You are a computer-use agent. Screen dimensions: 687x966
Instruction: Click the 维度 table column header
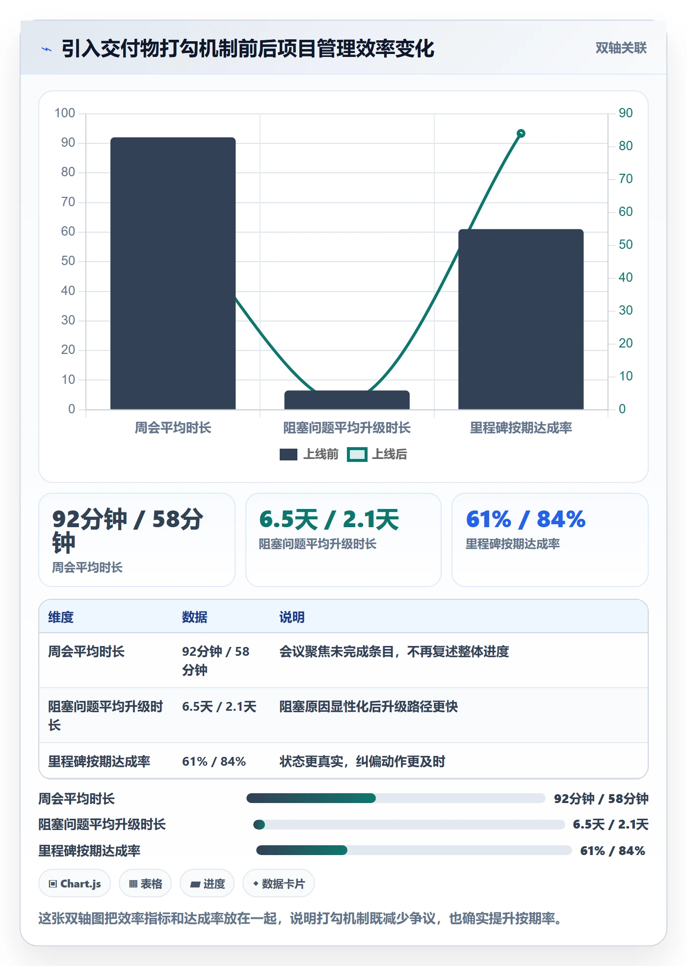coord(61,617)
